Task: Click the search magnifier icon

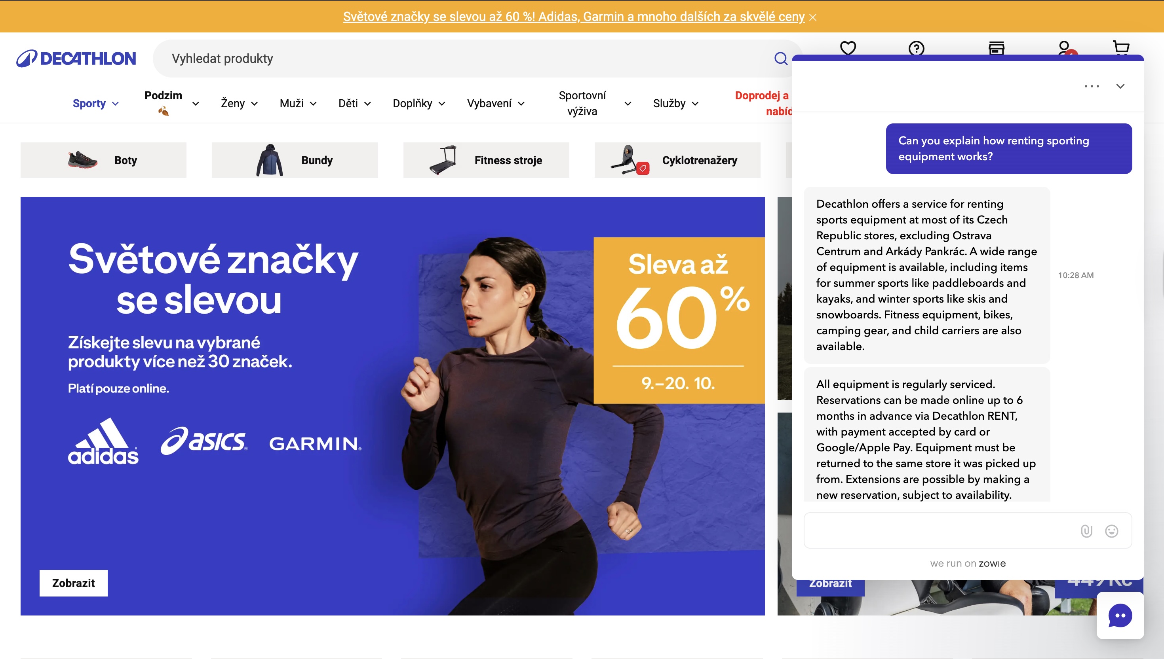Action: tap(781, 59)
